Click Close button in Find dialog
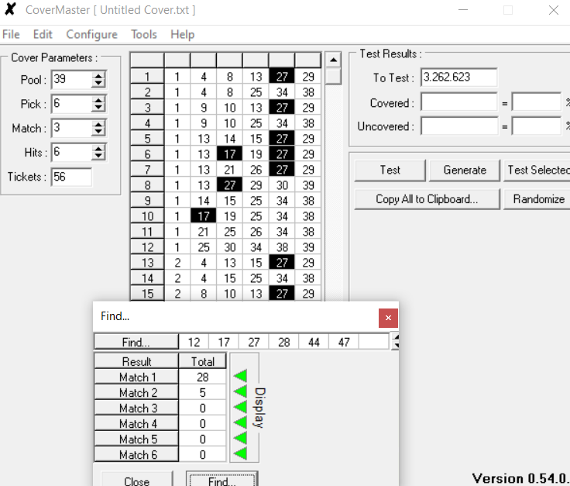Viewport: 570px width, 486px height. click(136, 480)
